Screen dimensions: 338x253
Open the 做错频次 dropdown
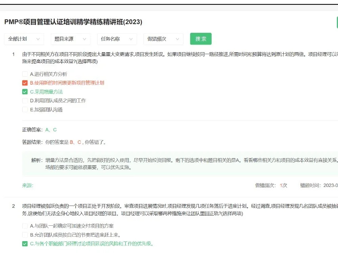[x=162, y=39]
